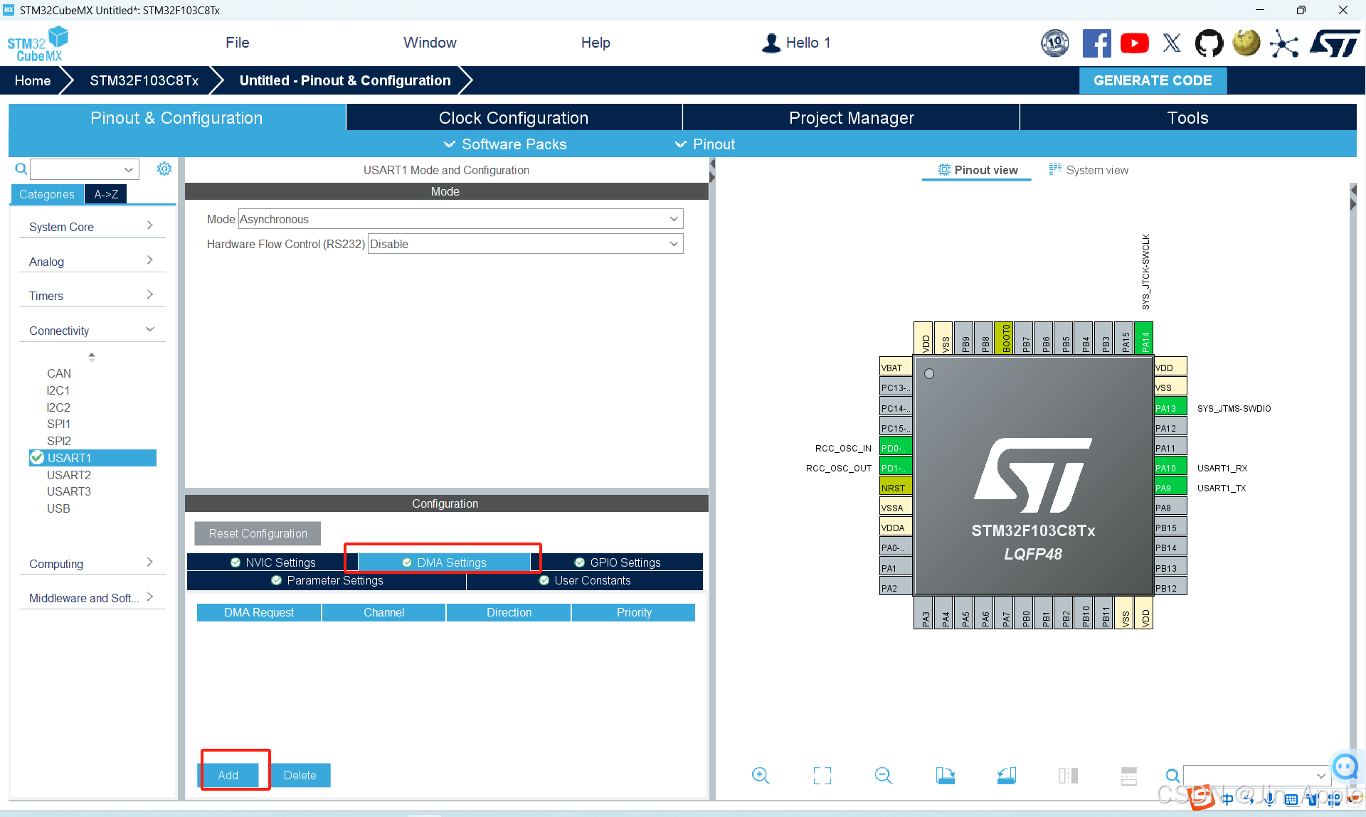Open the Facebook icon link
This screenshot has width=1366, height=817.
[1096, 43]
